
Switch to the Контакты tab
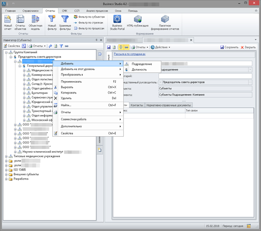click(136, 105)
